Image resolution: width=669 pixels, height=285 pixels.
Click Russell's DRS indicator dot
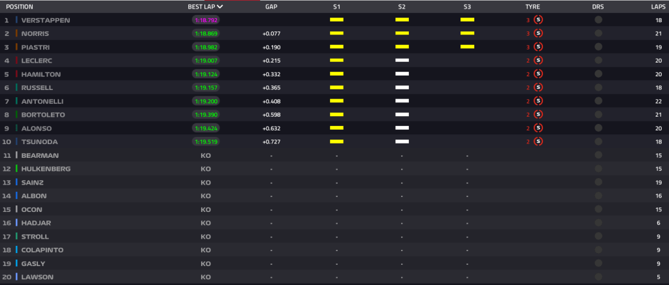[598, 87]
